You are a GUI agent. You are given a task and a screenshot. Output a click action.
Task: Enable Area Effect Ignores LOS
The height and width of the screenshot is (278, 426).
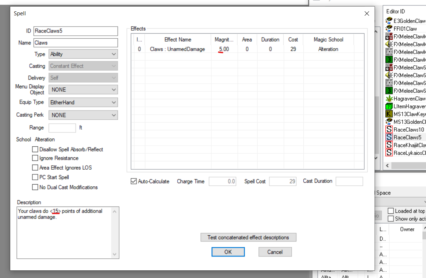click(35, 167)
